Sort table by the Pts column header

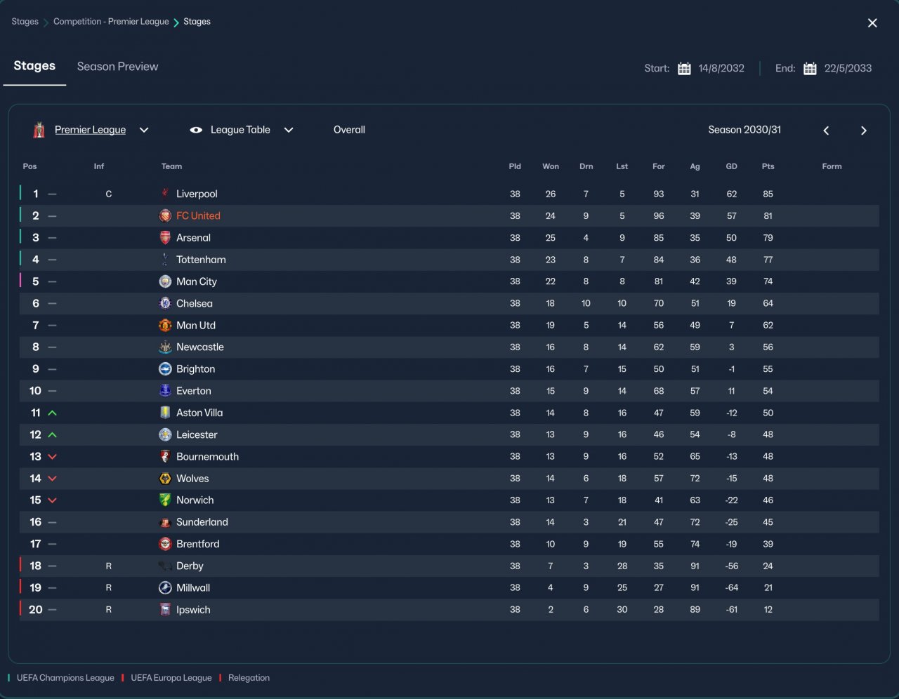tap(768, 166)
